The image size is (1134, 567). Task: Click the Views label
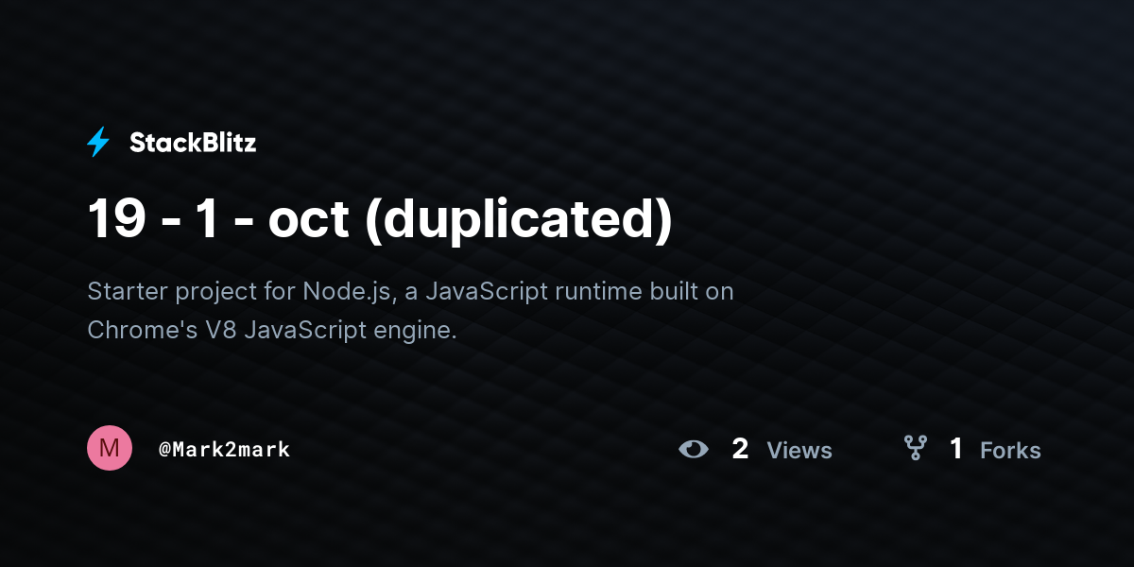[799, 451]
